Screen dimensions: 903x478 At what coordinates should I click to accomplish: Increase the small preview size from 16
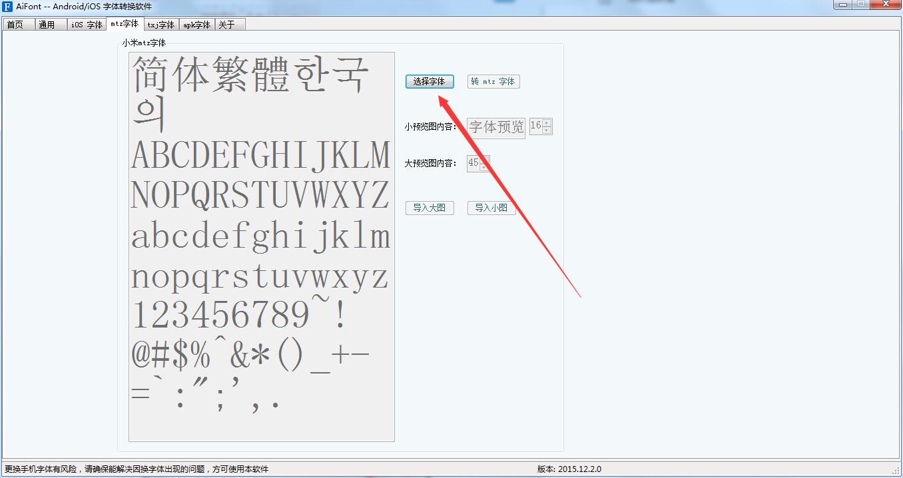click(x=547, y=123)
